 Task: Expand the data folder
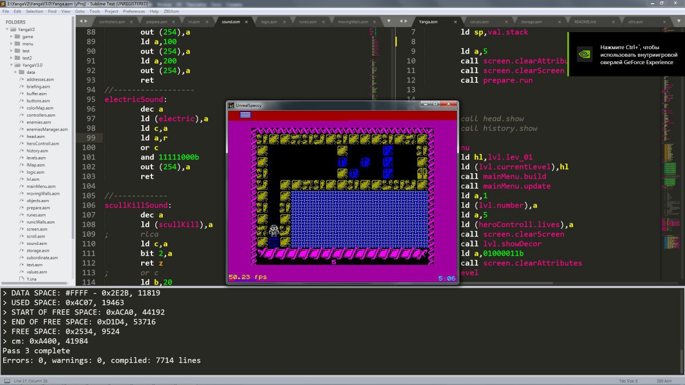click(14, 72)
